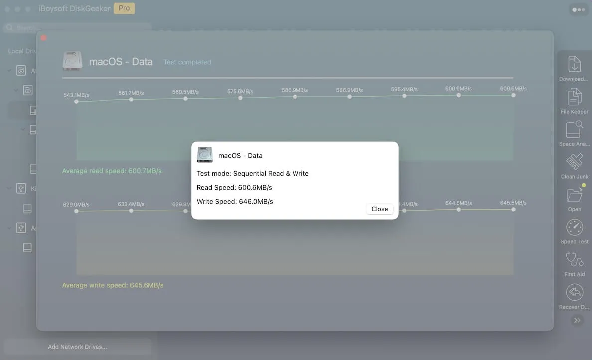Click the Open folder icon

(574, 195)
